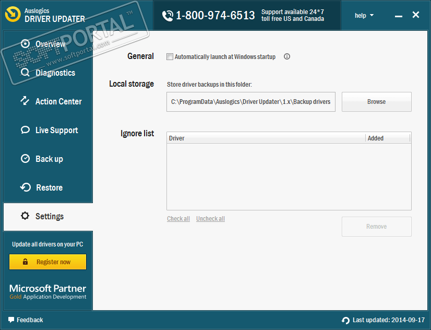
Task: Sort ignore list by Added column
Action: tap(388, 138)
